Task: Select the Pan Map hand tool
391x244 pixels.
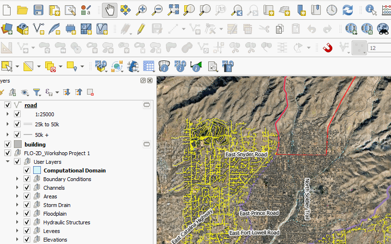Action: 110,10
